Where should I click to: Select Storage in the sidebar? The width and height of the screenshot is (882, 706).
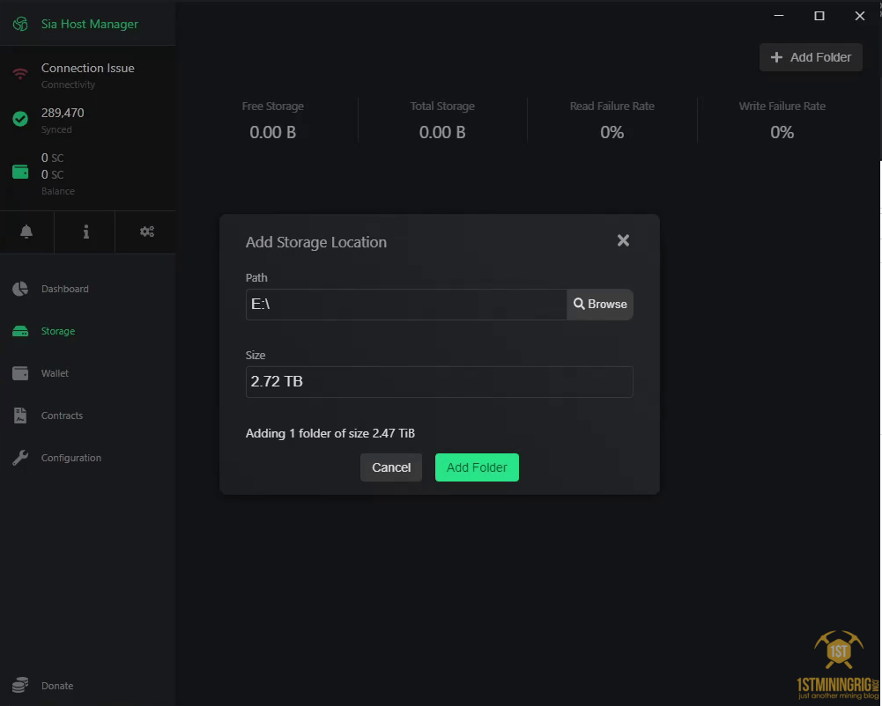pos(58,331)
